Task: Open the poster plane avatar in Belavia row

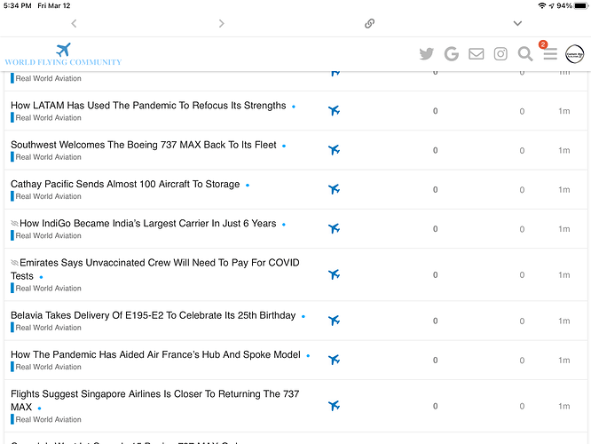Action: click(x=334, y=321)
